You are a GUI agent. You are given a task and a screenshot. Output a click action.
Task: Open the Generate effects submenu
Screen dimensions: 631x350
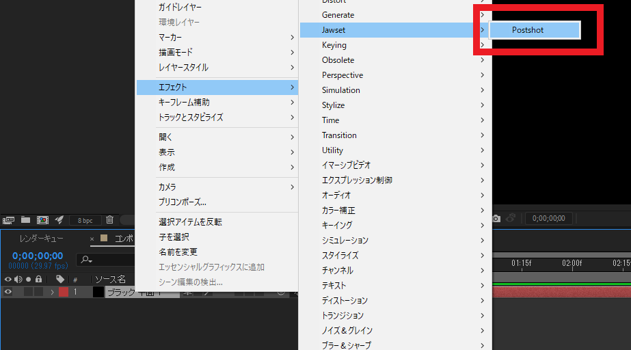pyautogui.click(x=394, y=15)
